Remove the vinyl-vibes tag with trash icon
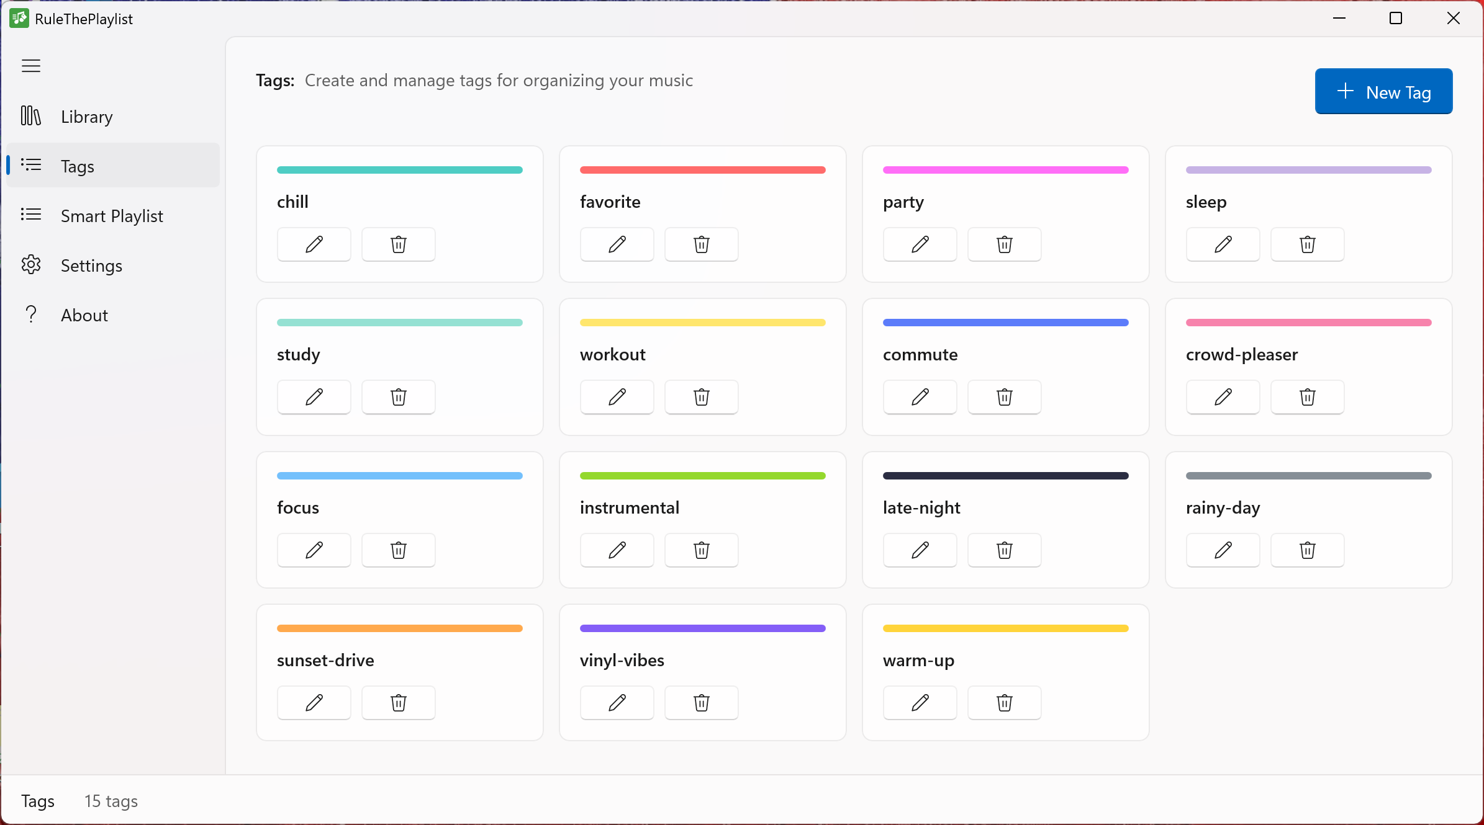Image resolution: width=1484 pixels, height=825 pixels. (700, 703)
